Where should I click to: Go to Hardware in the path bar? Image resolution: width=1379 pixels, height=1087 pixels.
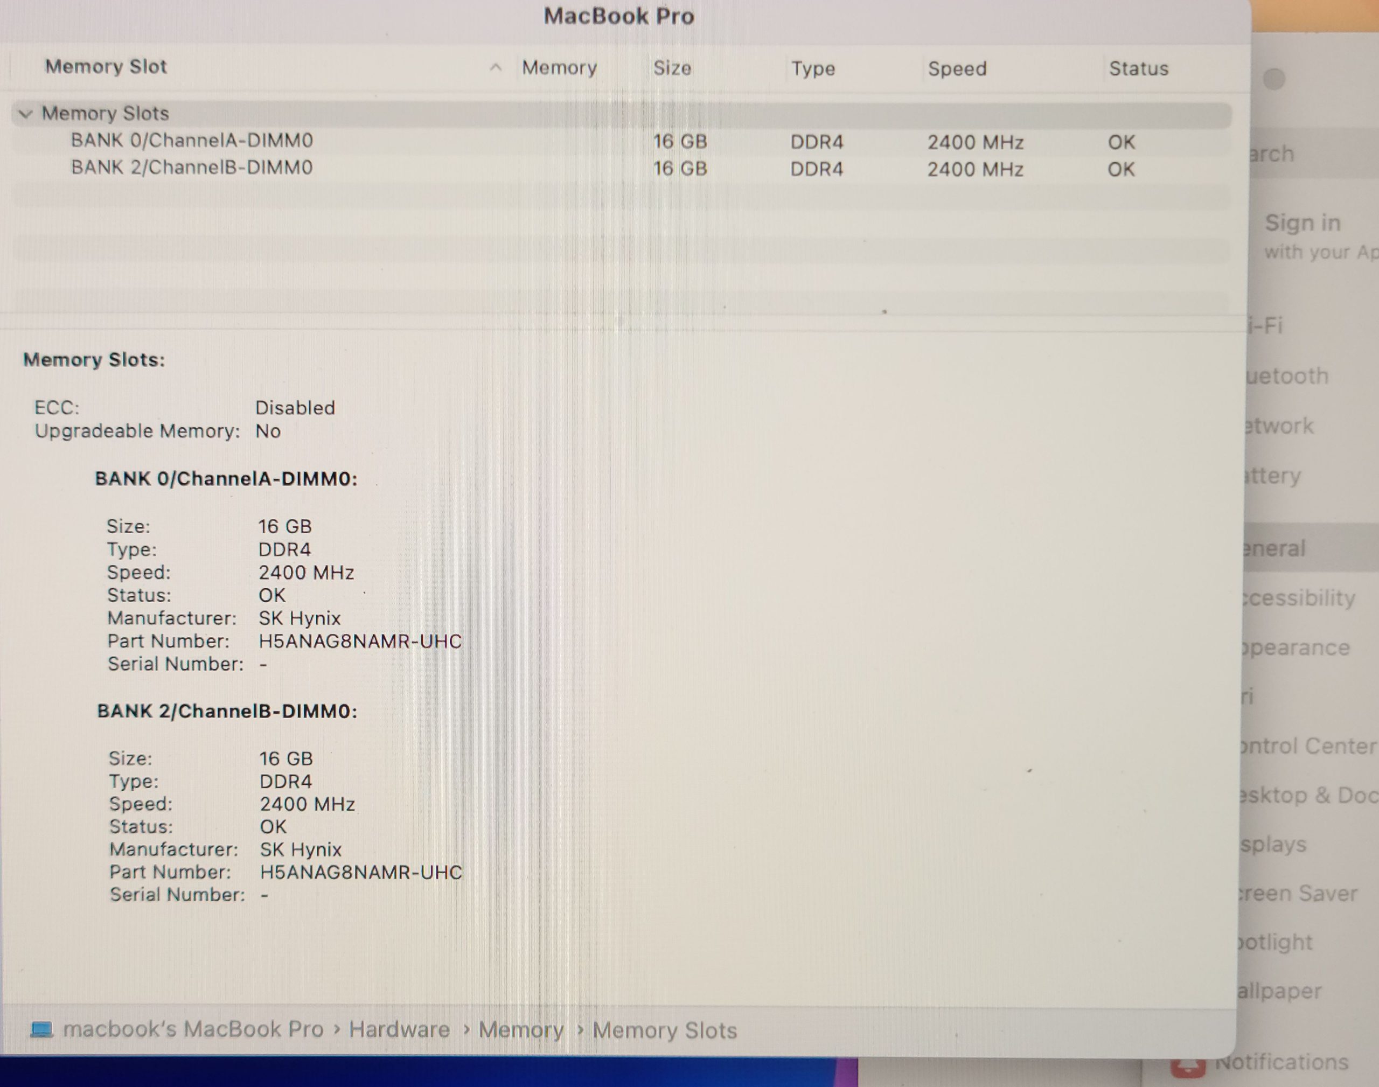[399, 1030]
